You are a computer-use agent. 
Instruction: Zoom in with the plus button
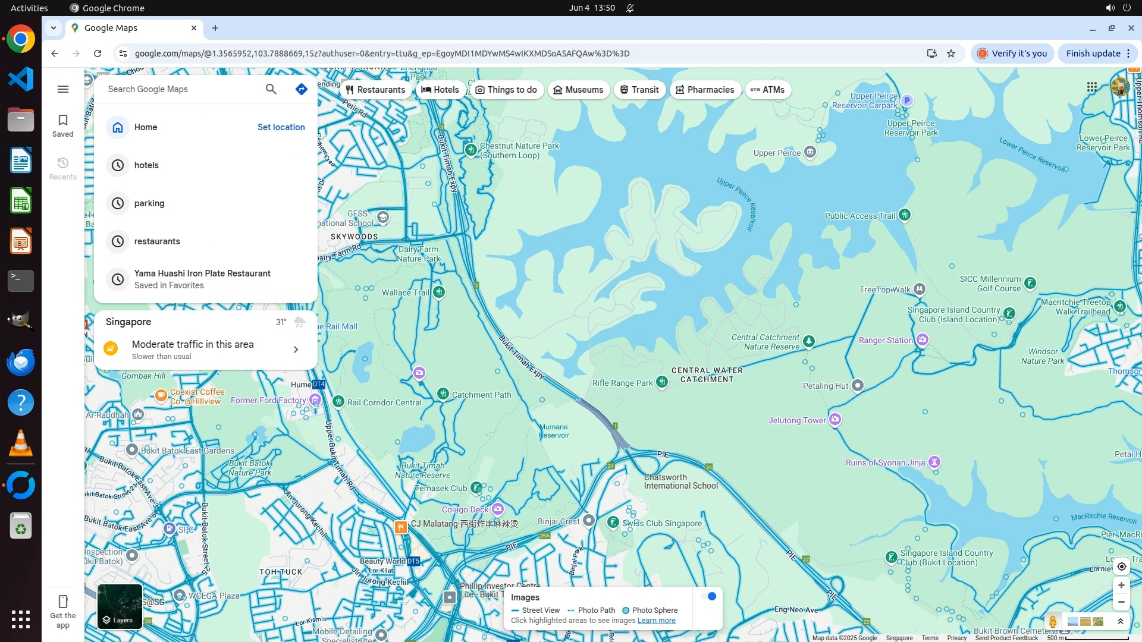[x=1121, y=586]
